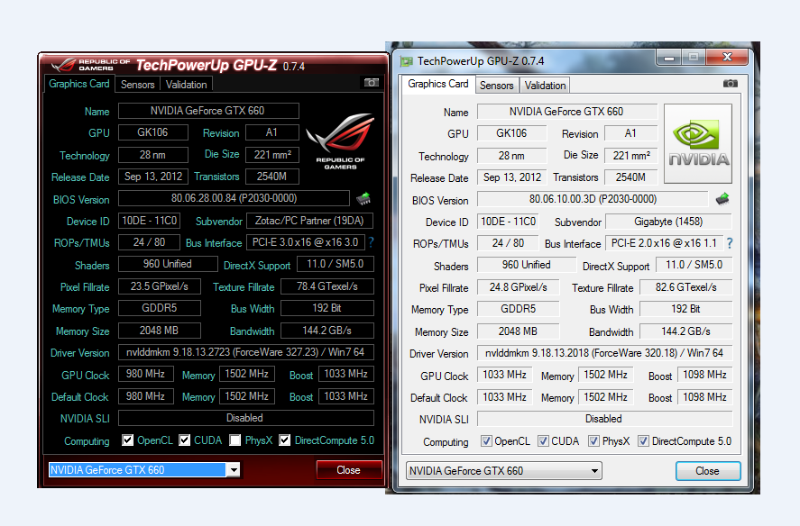The image size is (800, 526).
Task: Select Graphics Card tab in standard GPU-Z window
Action: coord(438,84)
